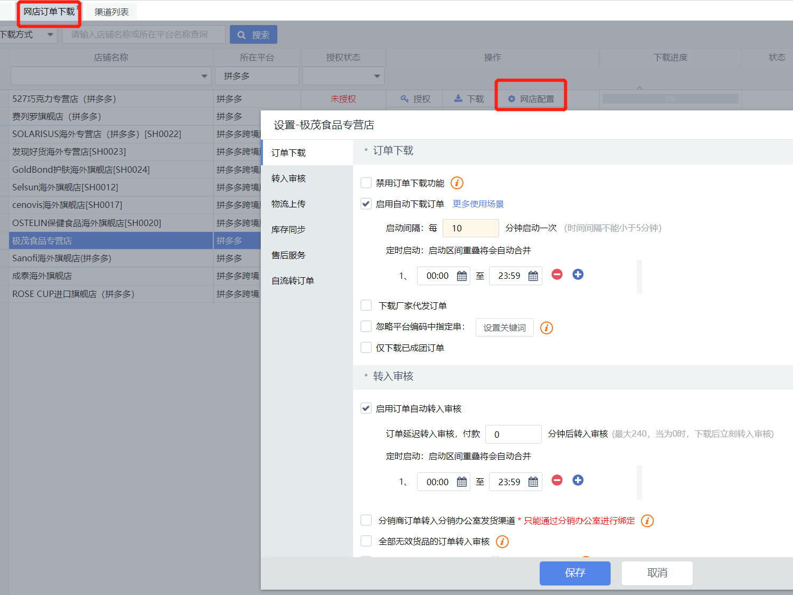Viewport: 793px width, 595px height.
Task: Click the 下载进度 column header
Action: (x=670, y=57)
